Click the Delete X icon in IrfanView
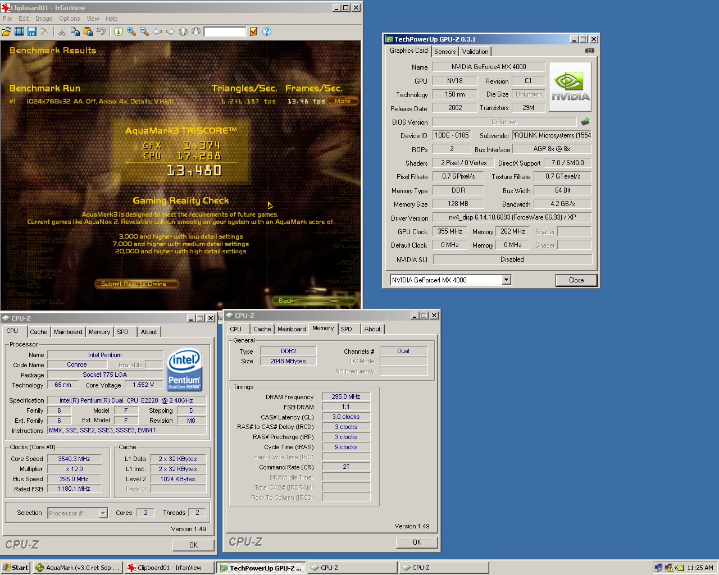This screenshot has width=719, height=575. (45, 32)
